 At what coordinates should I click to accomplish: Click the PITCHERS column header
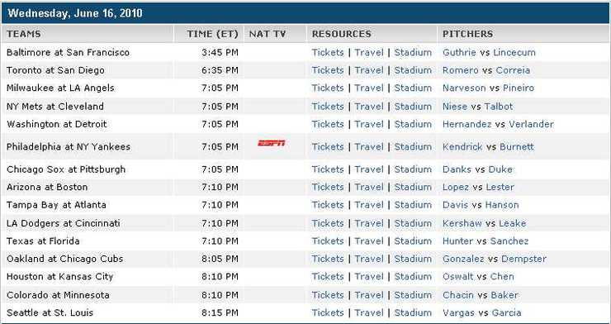[467, 34]
